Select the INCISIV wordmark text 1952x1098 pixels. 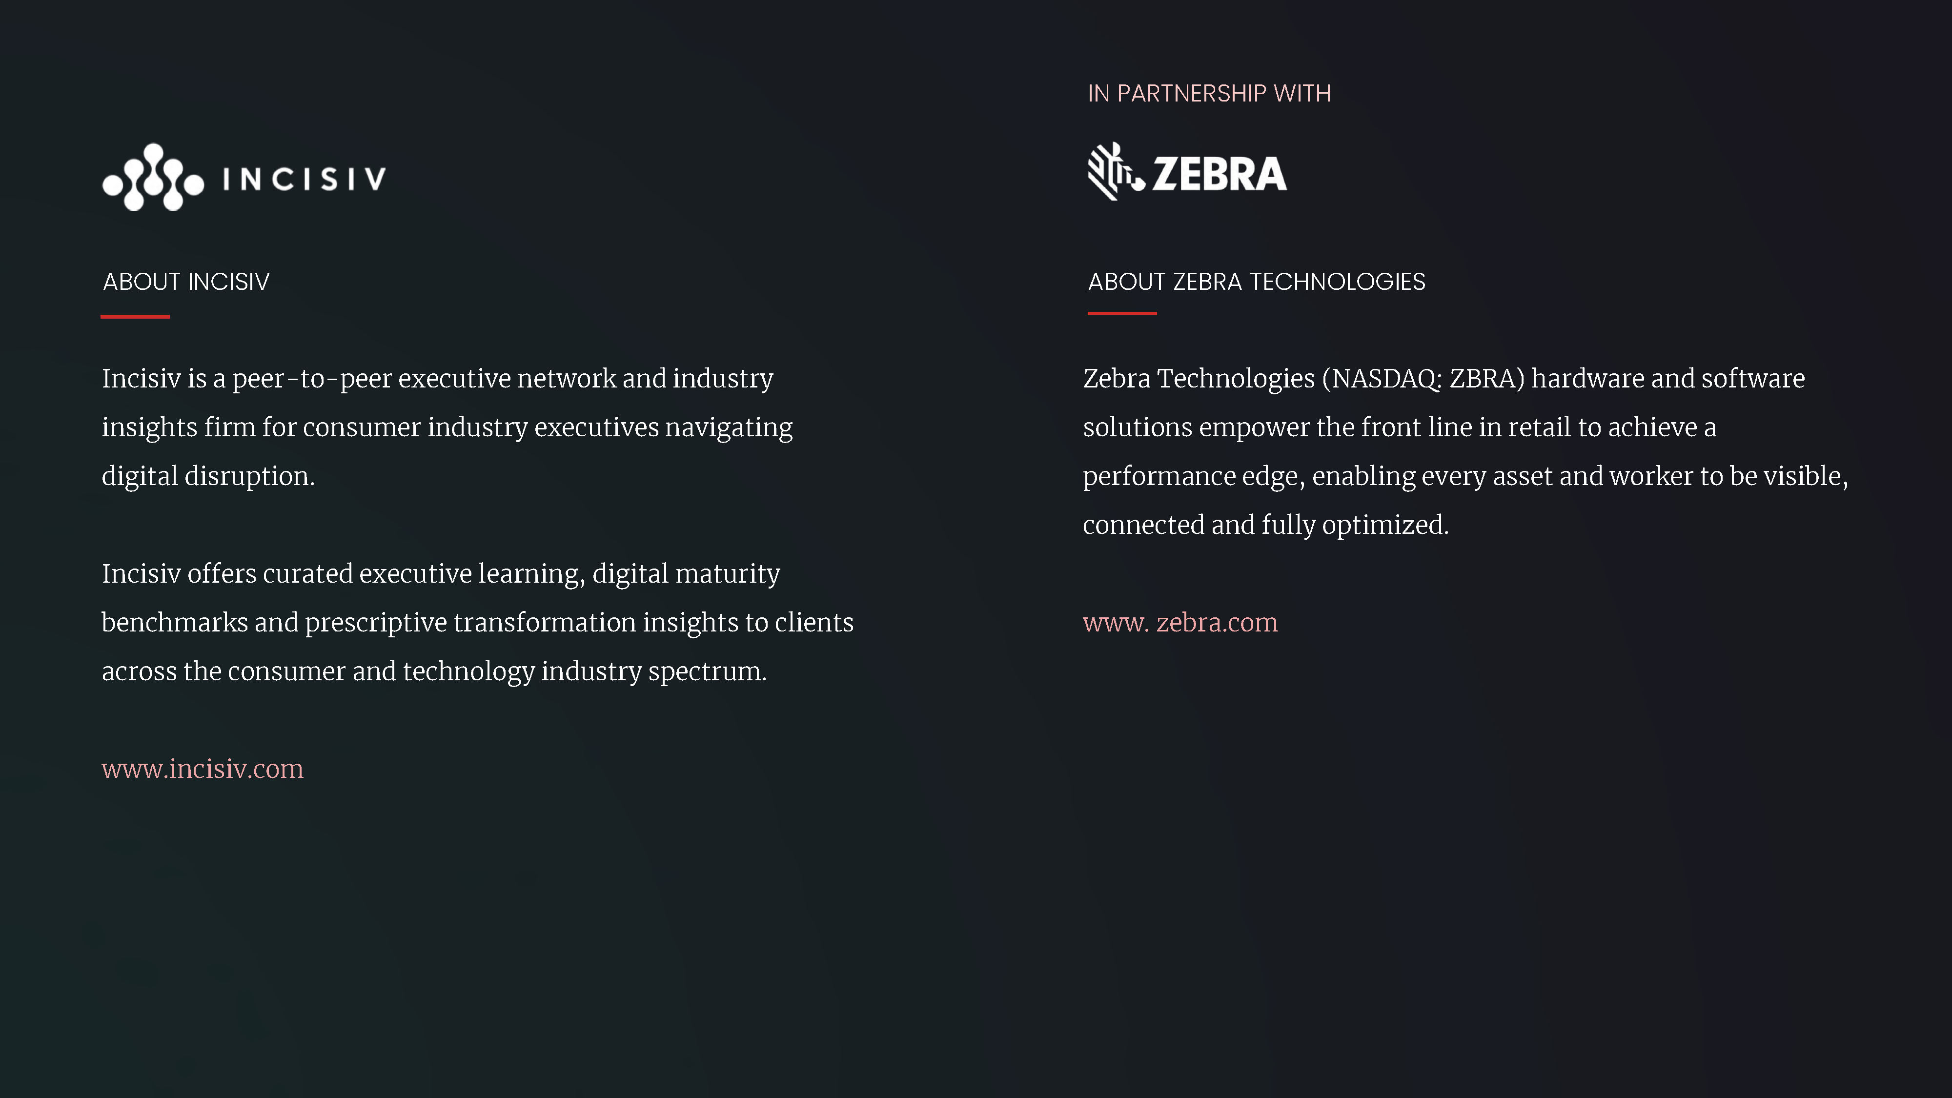305,179
